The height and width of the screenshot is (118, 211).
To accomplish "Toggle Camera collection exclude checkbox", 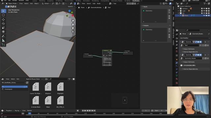I will (x=202, y=9).
